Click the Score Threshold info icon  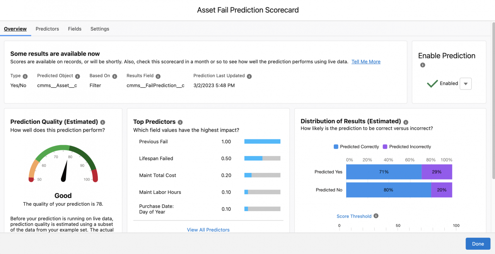(x=376, y=216)
